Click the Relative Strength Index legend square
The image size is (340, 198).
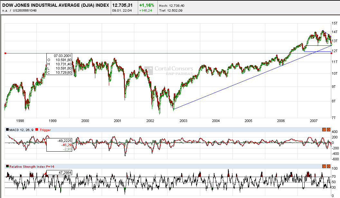pos(7,166)
